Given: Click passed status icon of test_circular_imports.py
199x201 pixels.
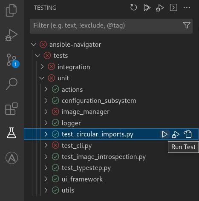Looking at the screenshot, I should pos(55,134).
